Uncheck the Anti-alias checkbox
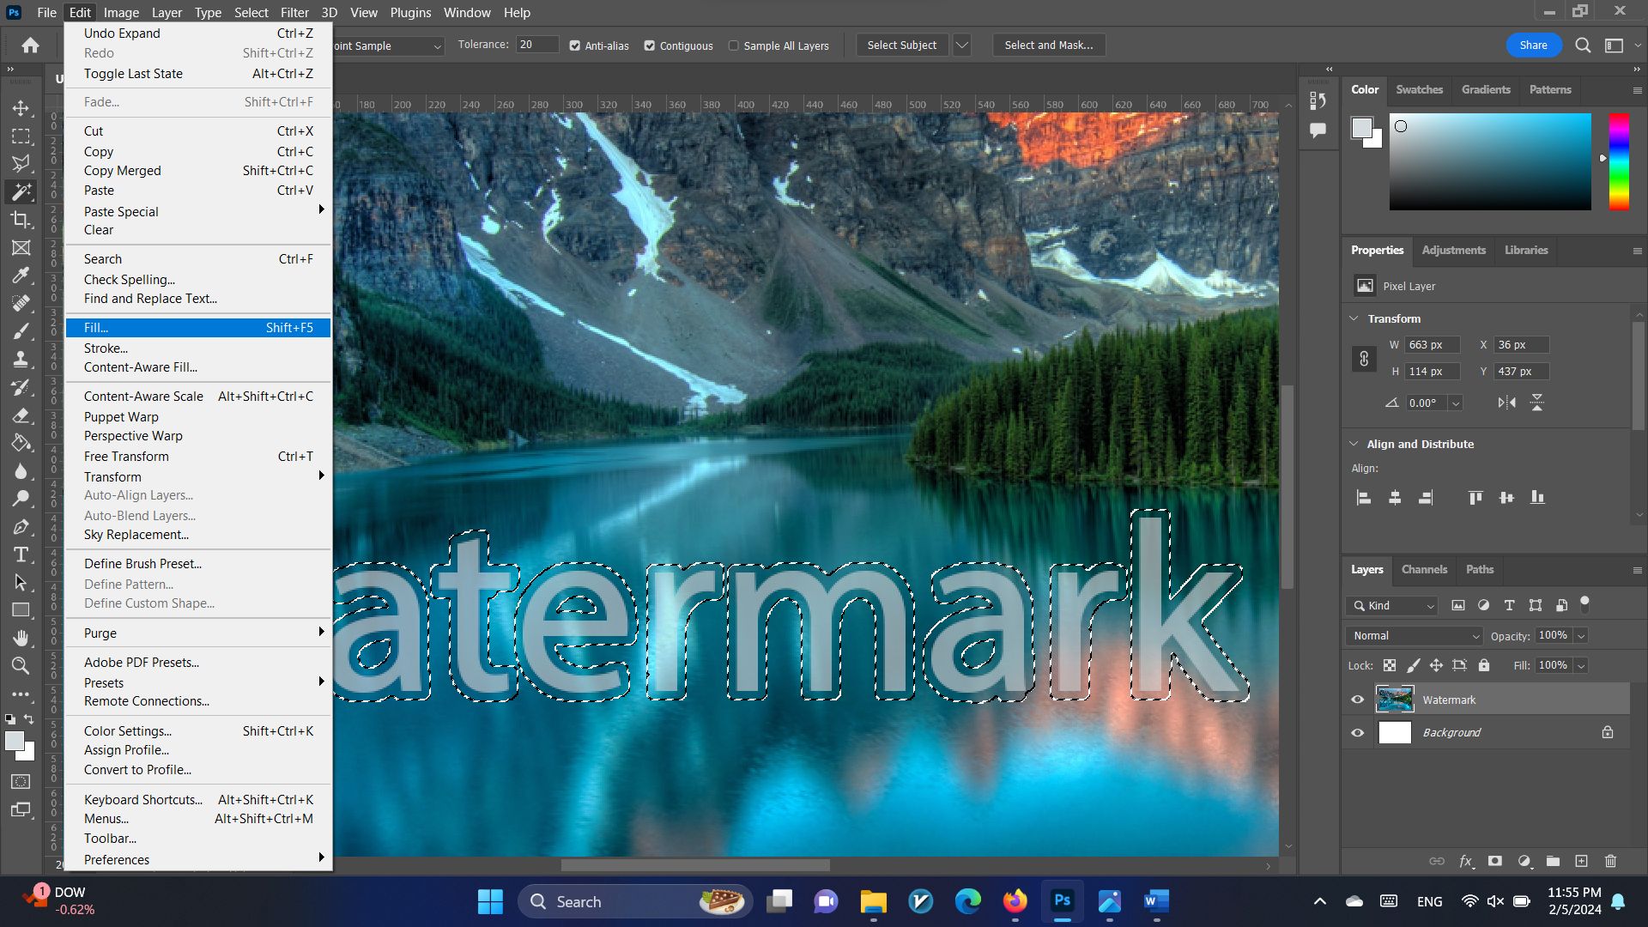This screenshot has width=1648, height=927. tap(575, 45)
